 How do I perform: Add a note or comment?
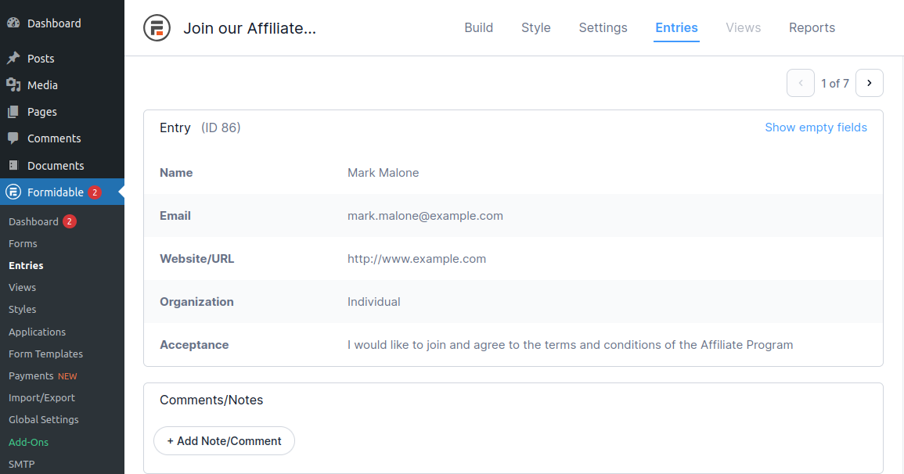(x=224, y=441)
